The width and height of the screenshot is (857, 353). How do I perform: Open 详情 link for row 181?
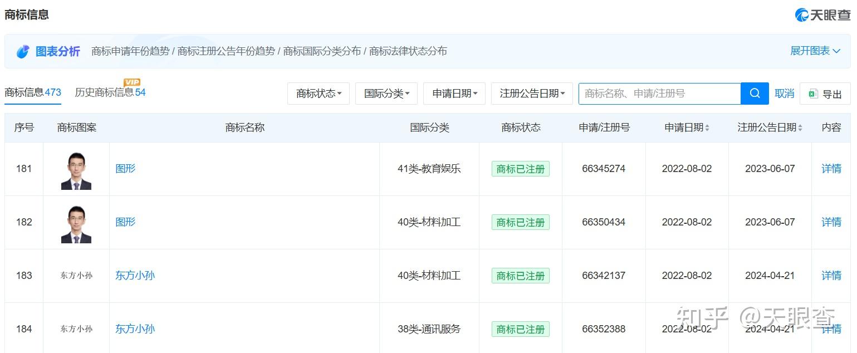click(x=831, y=169)
